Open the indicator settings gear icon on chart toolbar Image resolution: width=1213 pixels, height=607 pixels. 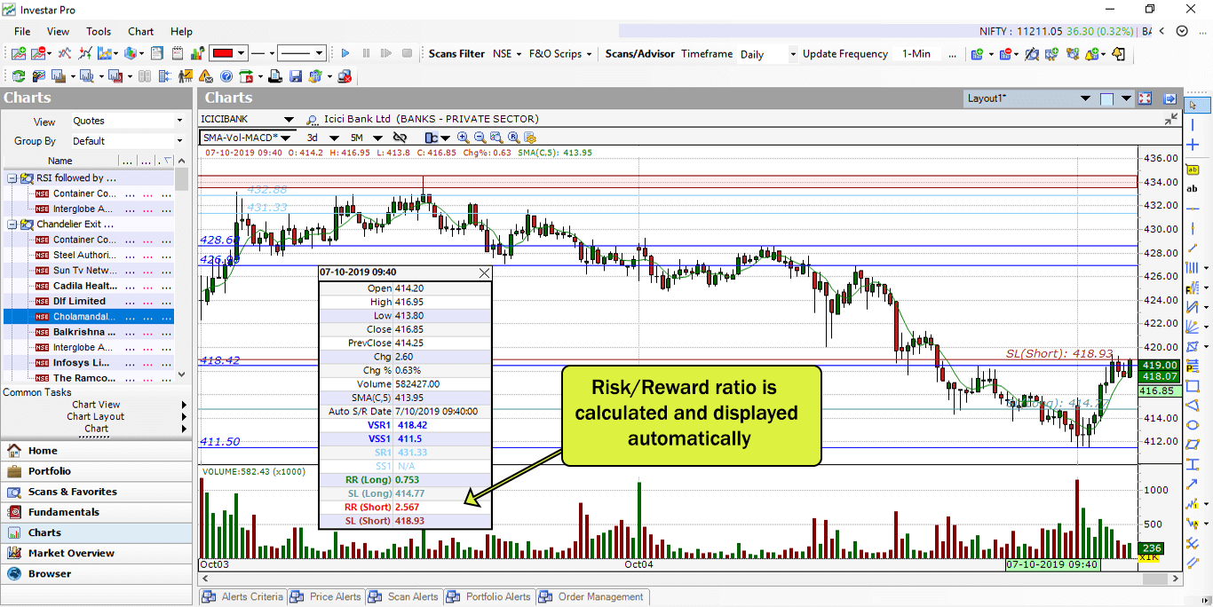click(x=528, y=139)
